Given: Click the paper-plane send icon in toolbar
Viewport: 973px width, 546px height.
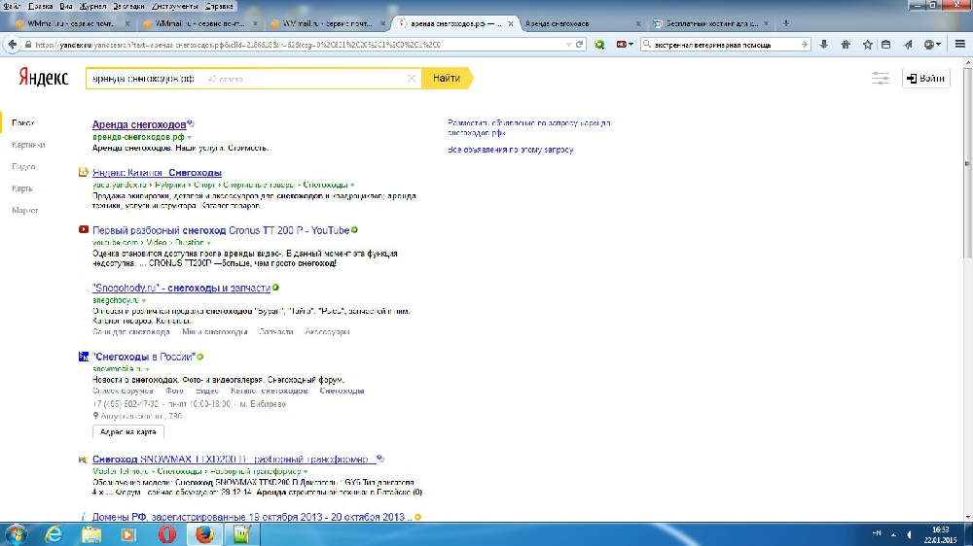Looking at the screenshot, I should click(908, 45).
